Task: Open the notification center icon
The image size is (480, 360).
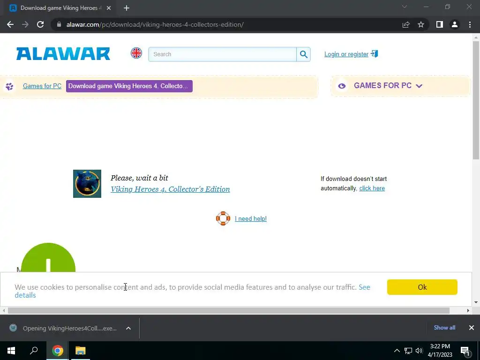Action: 465,351
